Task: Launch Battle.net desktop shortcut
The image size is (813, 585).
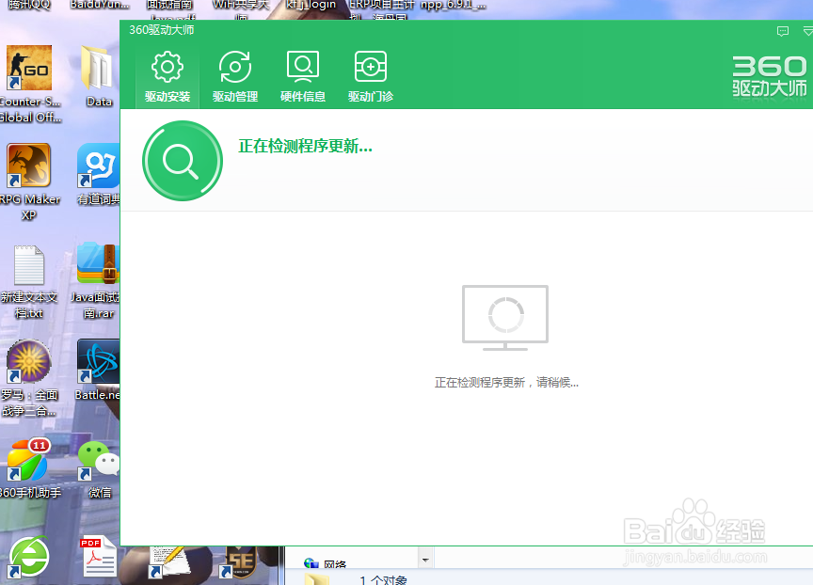Action: 98,370
